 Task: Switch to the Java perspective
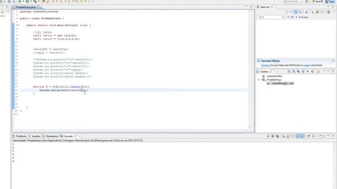[330, 2]
